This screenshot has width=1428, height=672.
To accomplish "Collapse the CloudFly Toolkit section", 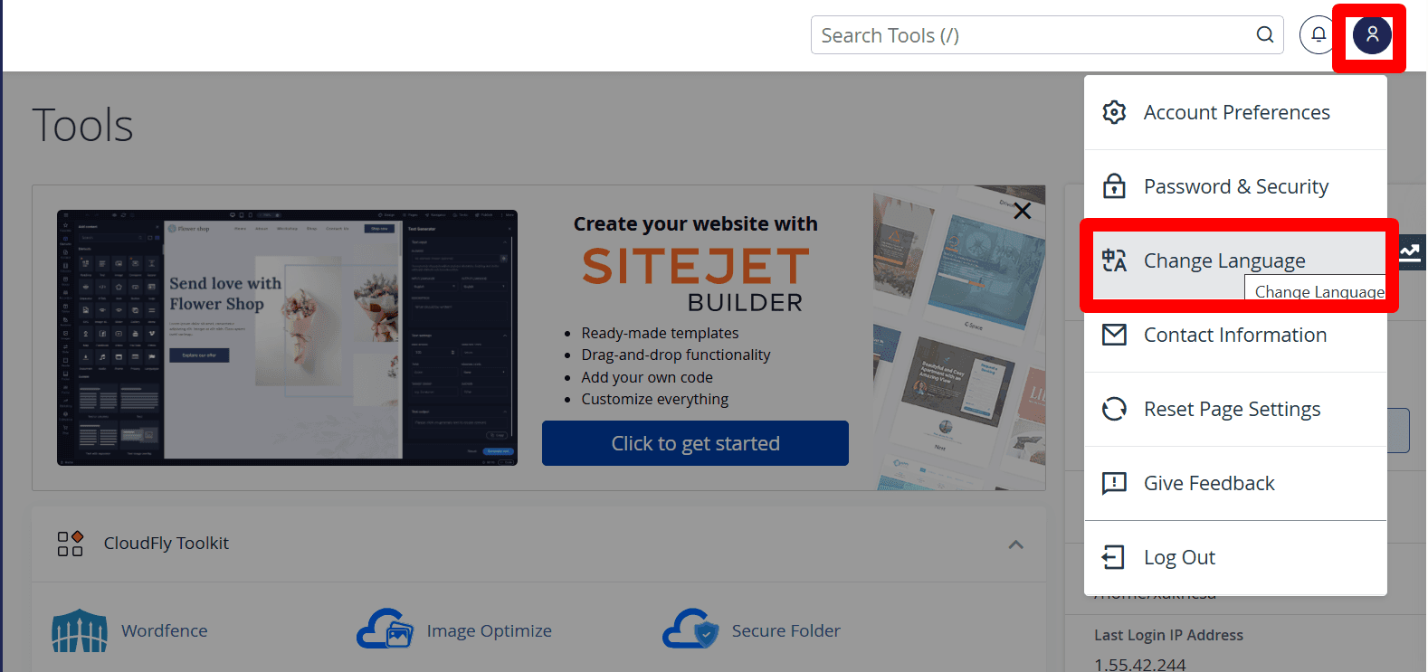I will click(1015, 544).
